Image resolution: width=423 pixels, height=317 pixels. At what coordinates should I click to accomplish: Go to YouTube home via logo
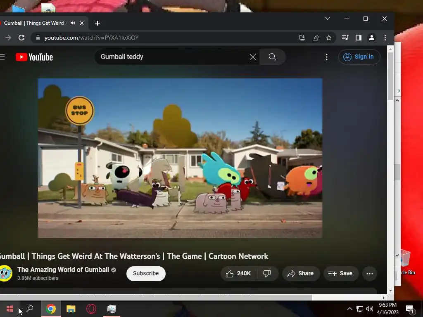coord(34,57)
